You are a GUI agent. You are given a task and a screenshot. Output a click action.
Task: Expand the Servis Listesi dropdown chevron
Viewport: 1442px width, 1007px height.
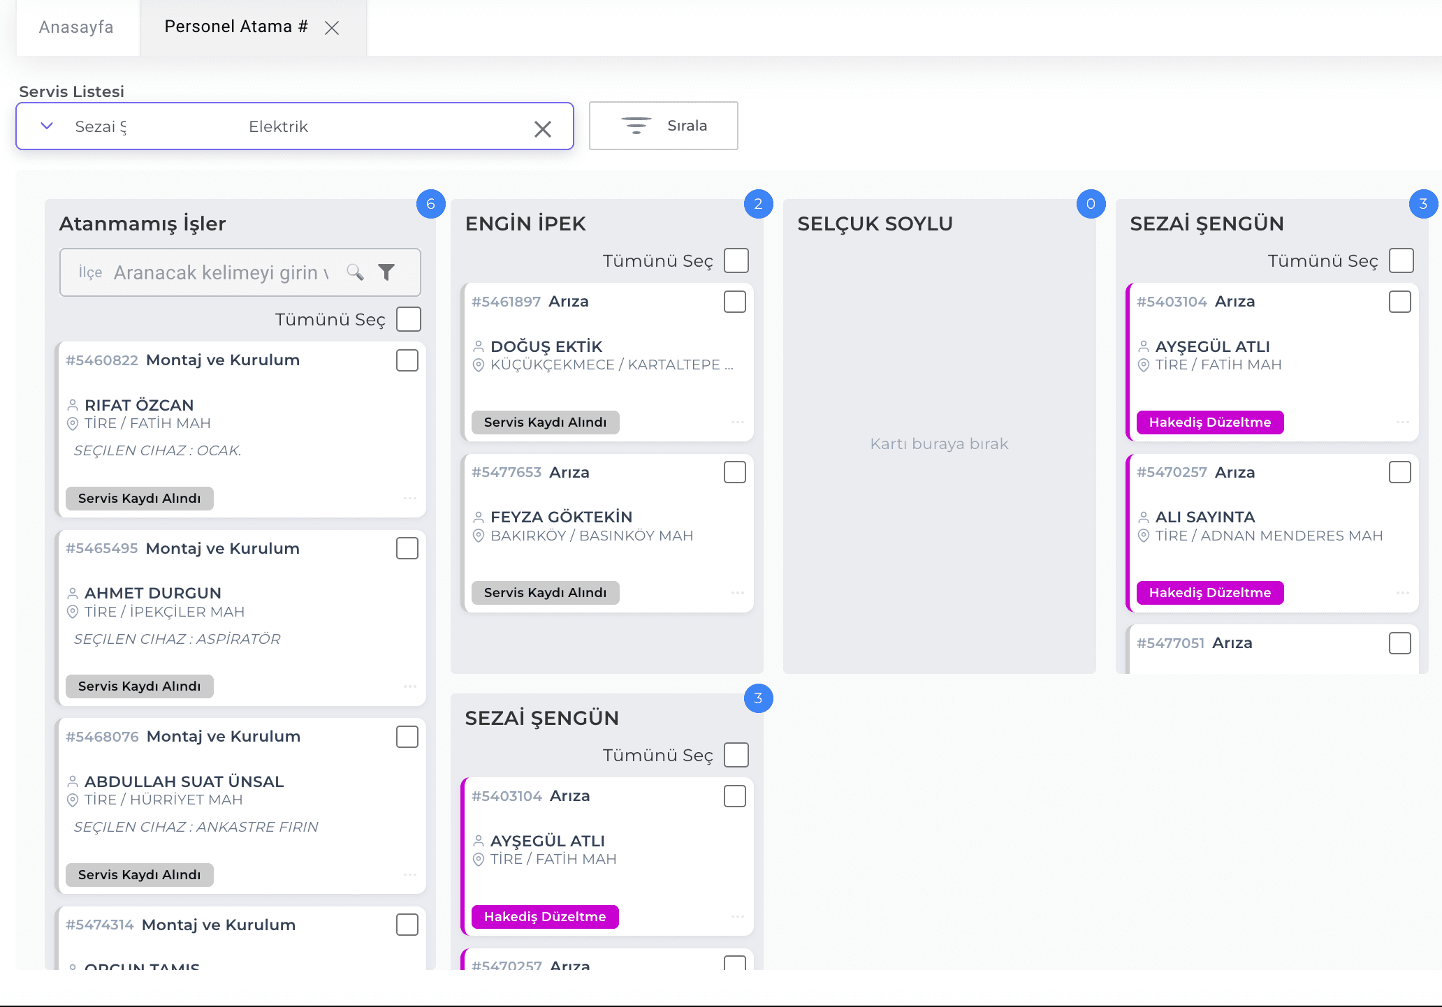tap(47, 126)
